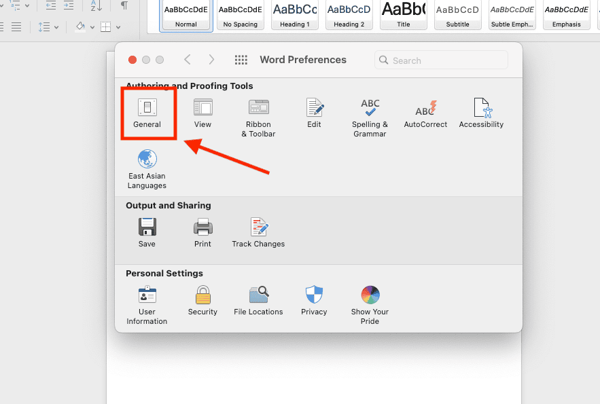Screen dimensions: 600x404
Task: Apply the Subtle Emphasis style
Action: point(512,16)
